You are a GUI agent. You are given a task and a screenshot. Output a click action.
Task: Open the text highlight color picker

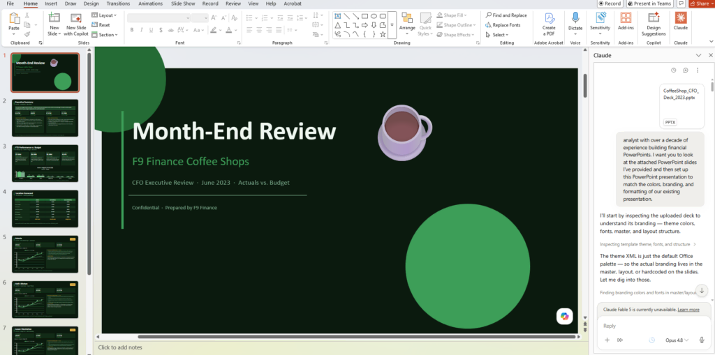(x=215, y=30)
